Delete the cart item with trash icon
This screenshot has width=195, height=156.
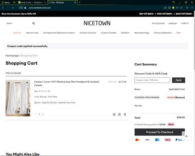point(125,115)
